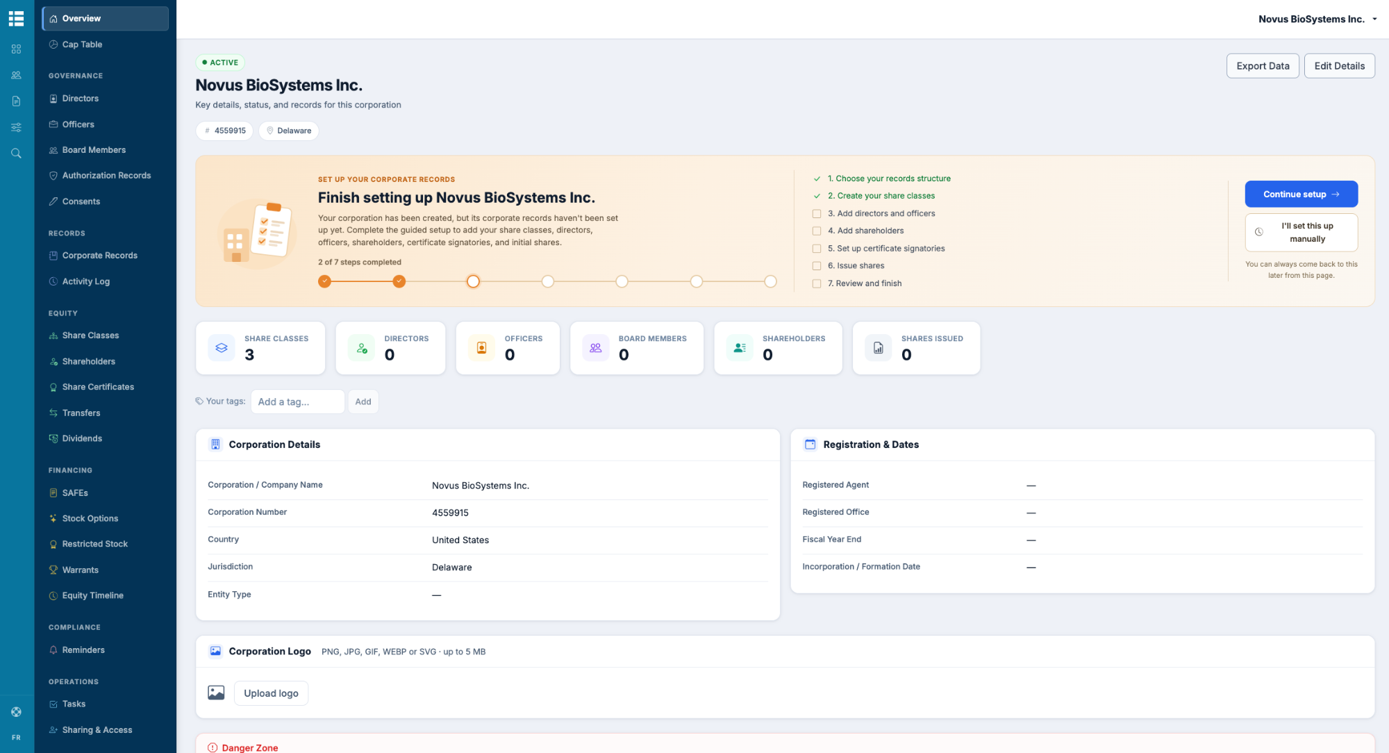Go to Cap Table in sidebar

coord(105,44)
